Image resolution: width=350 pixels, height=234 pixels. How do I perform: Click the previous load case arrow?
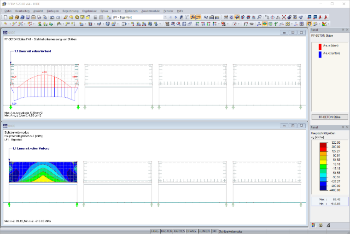[x=170, y=17]
